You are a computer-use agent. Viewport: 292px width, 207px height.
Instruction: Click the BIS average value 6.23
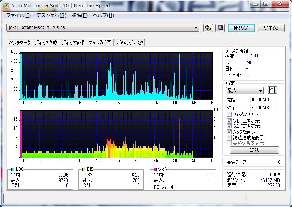click(x=135, y=175)
